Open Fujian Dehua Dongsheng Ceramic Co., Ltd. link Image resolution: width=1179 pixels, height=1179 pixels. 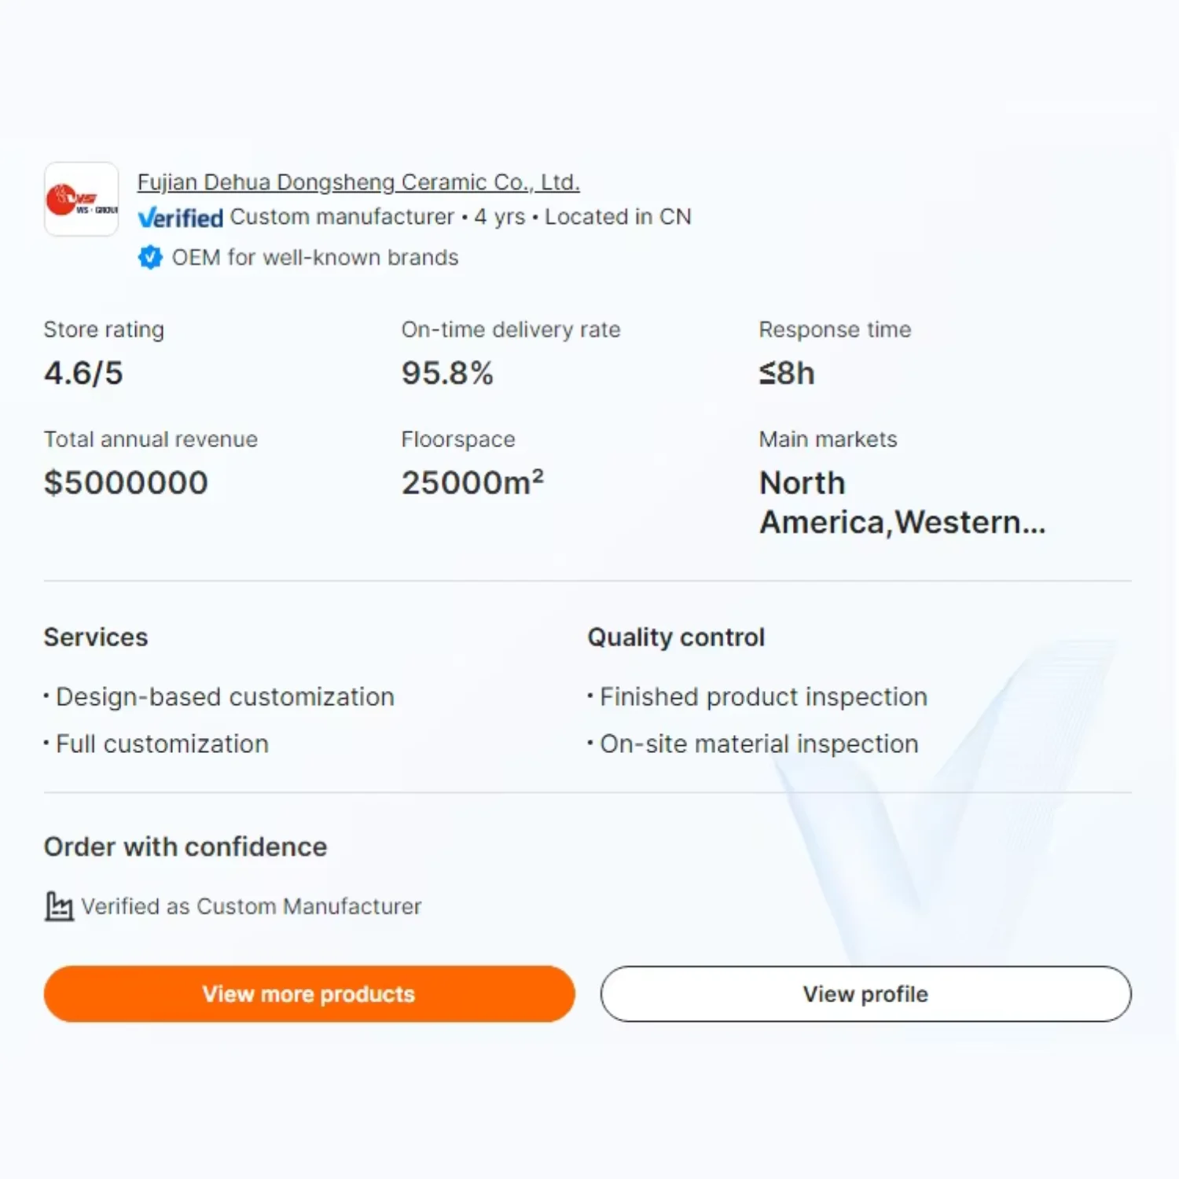[358, 182]
